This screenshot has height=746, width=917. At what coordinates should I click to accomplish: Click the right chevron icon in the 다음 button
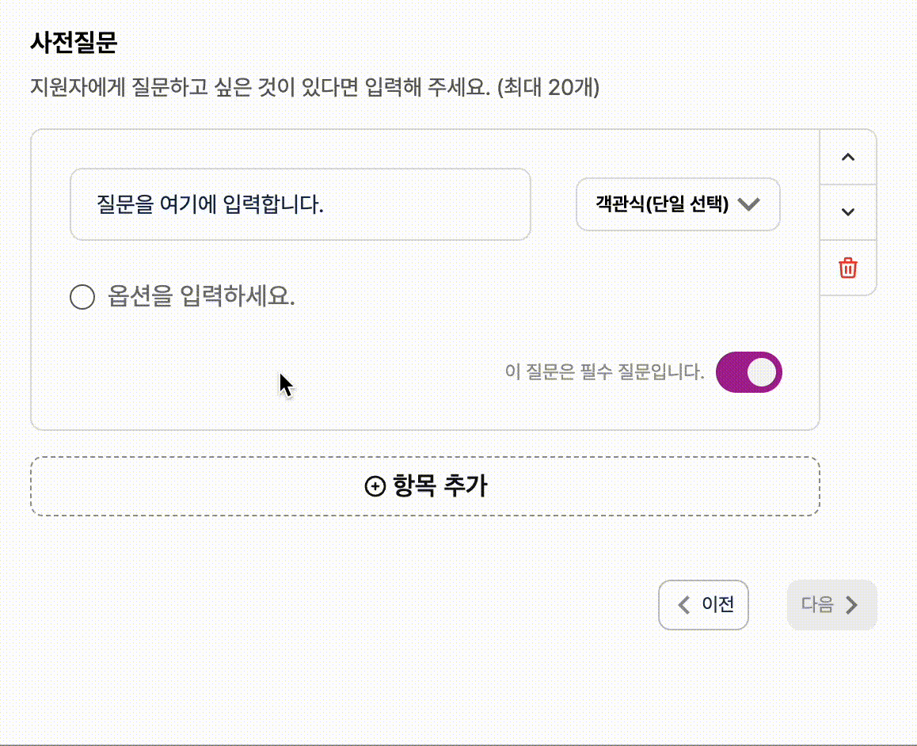[851, 604]
